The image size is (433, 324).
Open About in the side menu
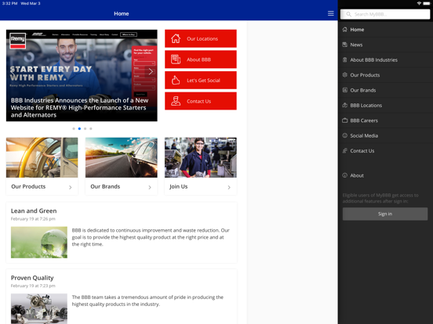385,175
